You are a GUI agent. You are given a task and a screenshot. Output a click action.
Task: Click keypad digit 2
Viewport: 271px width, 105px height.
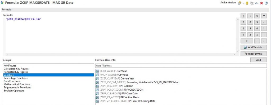(x=250, y=35)
